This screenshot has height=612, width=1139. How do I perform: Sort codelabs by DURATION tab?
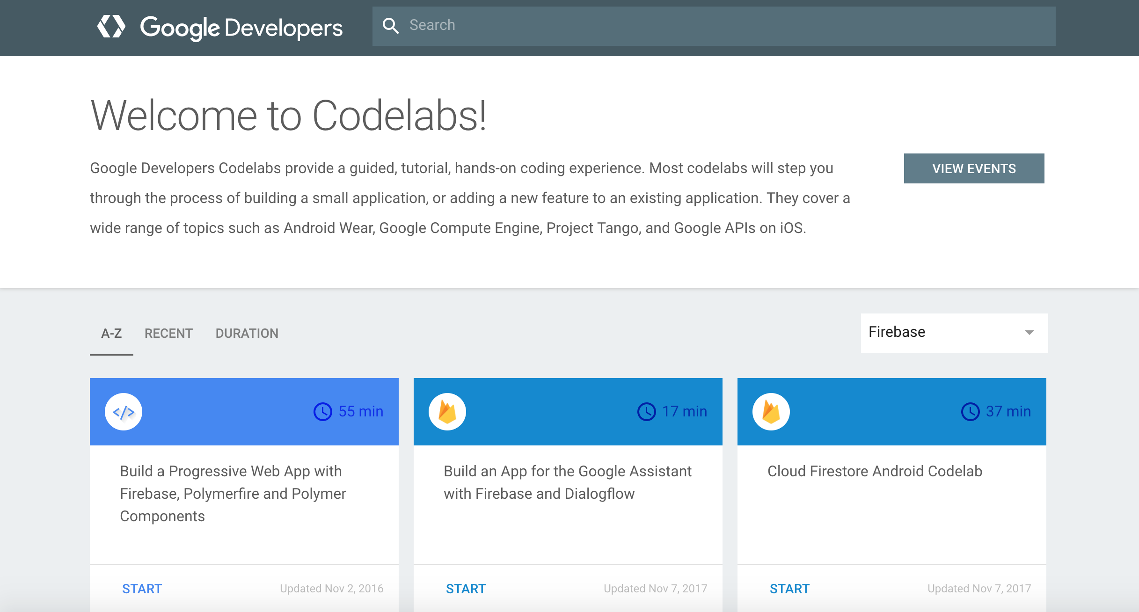[247, 334]
